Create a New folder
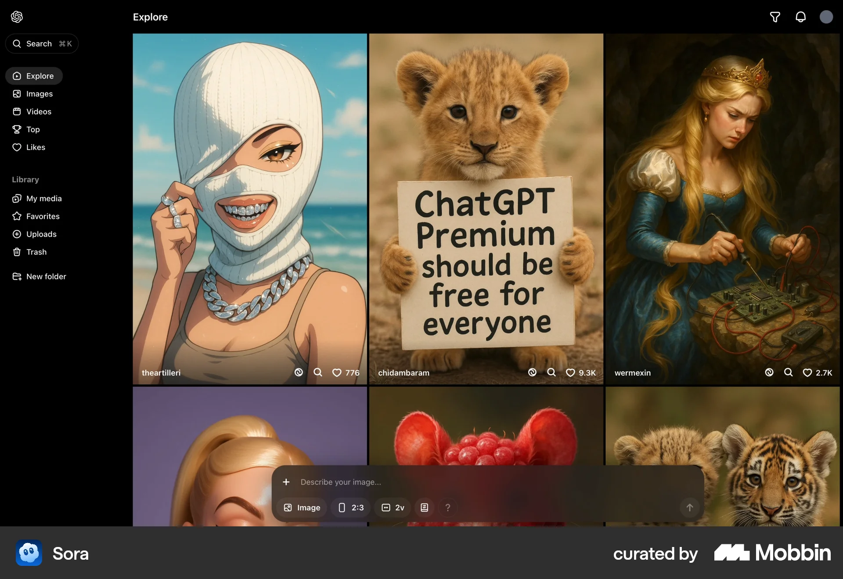 point(46,276)
